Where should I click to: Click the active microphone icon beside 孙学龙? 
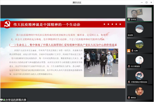point(129,19)
